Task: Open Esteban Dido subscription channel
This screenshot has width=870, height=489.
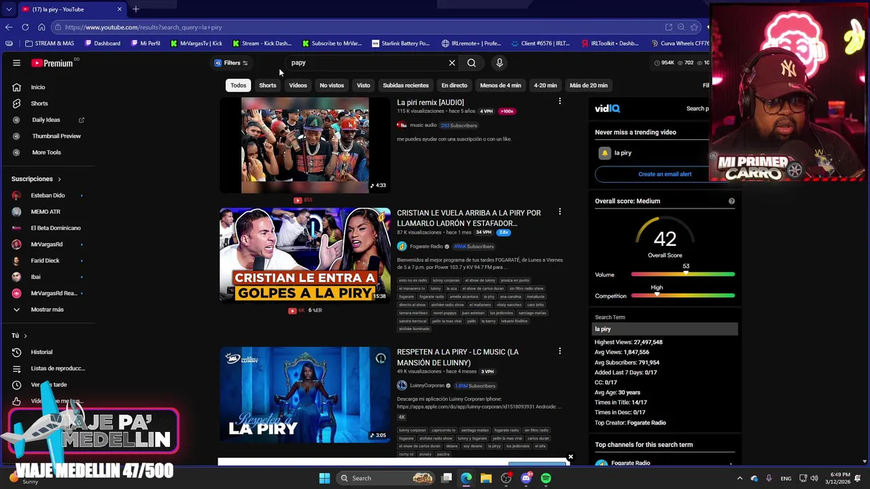Action: tap(48, 196)
